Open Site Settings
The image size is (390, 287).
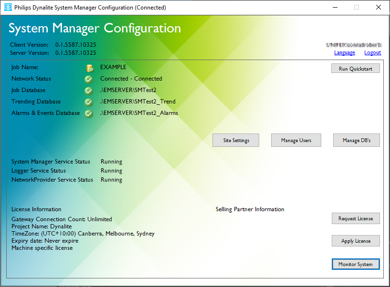pos(236,140)
